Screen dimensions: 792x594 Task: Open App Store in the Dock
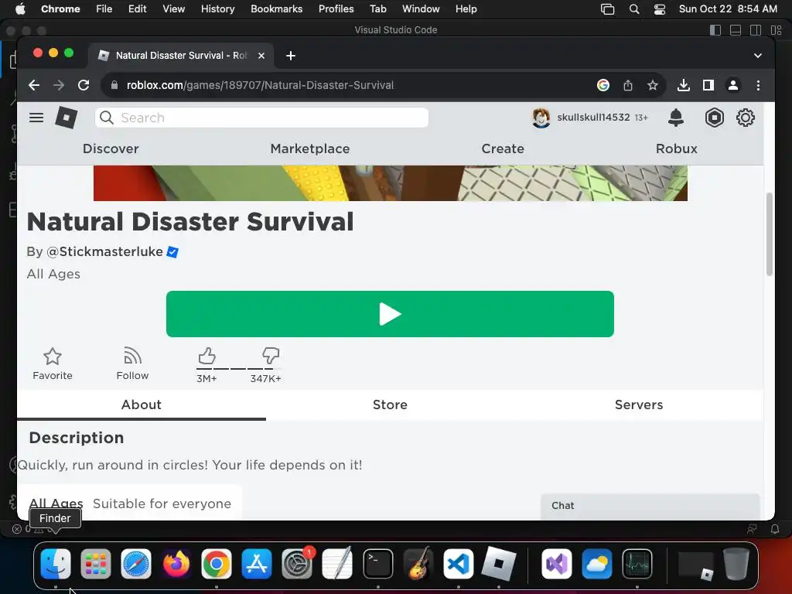(257, 564)
